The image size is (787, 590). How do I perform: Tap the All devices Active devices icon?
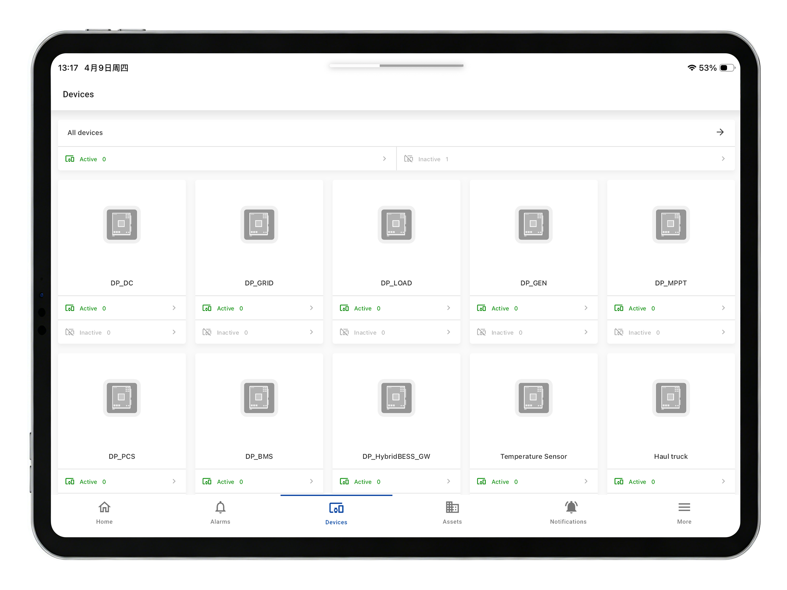point(70,159)
